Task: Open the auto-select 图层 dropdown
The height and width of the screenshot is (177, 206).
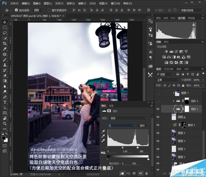Action: [39, 10]
